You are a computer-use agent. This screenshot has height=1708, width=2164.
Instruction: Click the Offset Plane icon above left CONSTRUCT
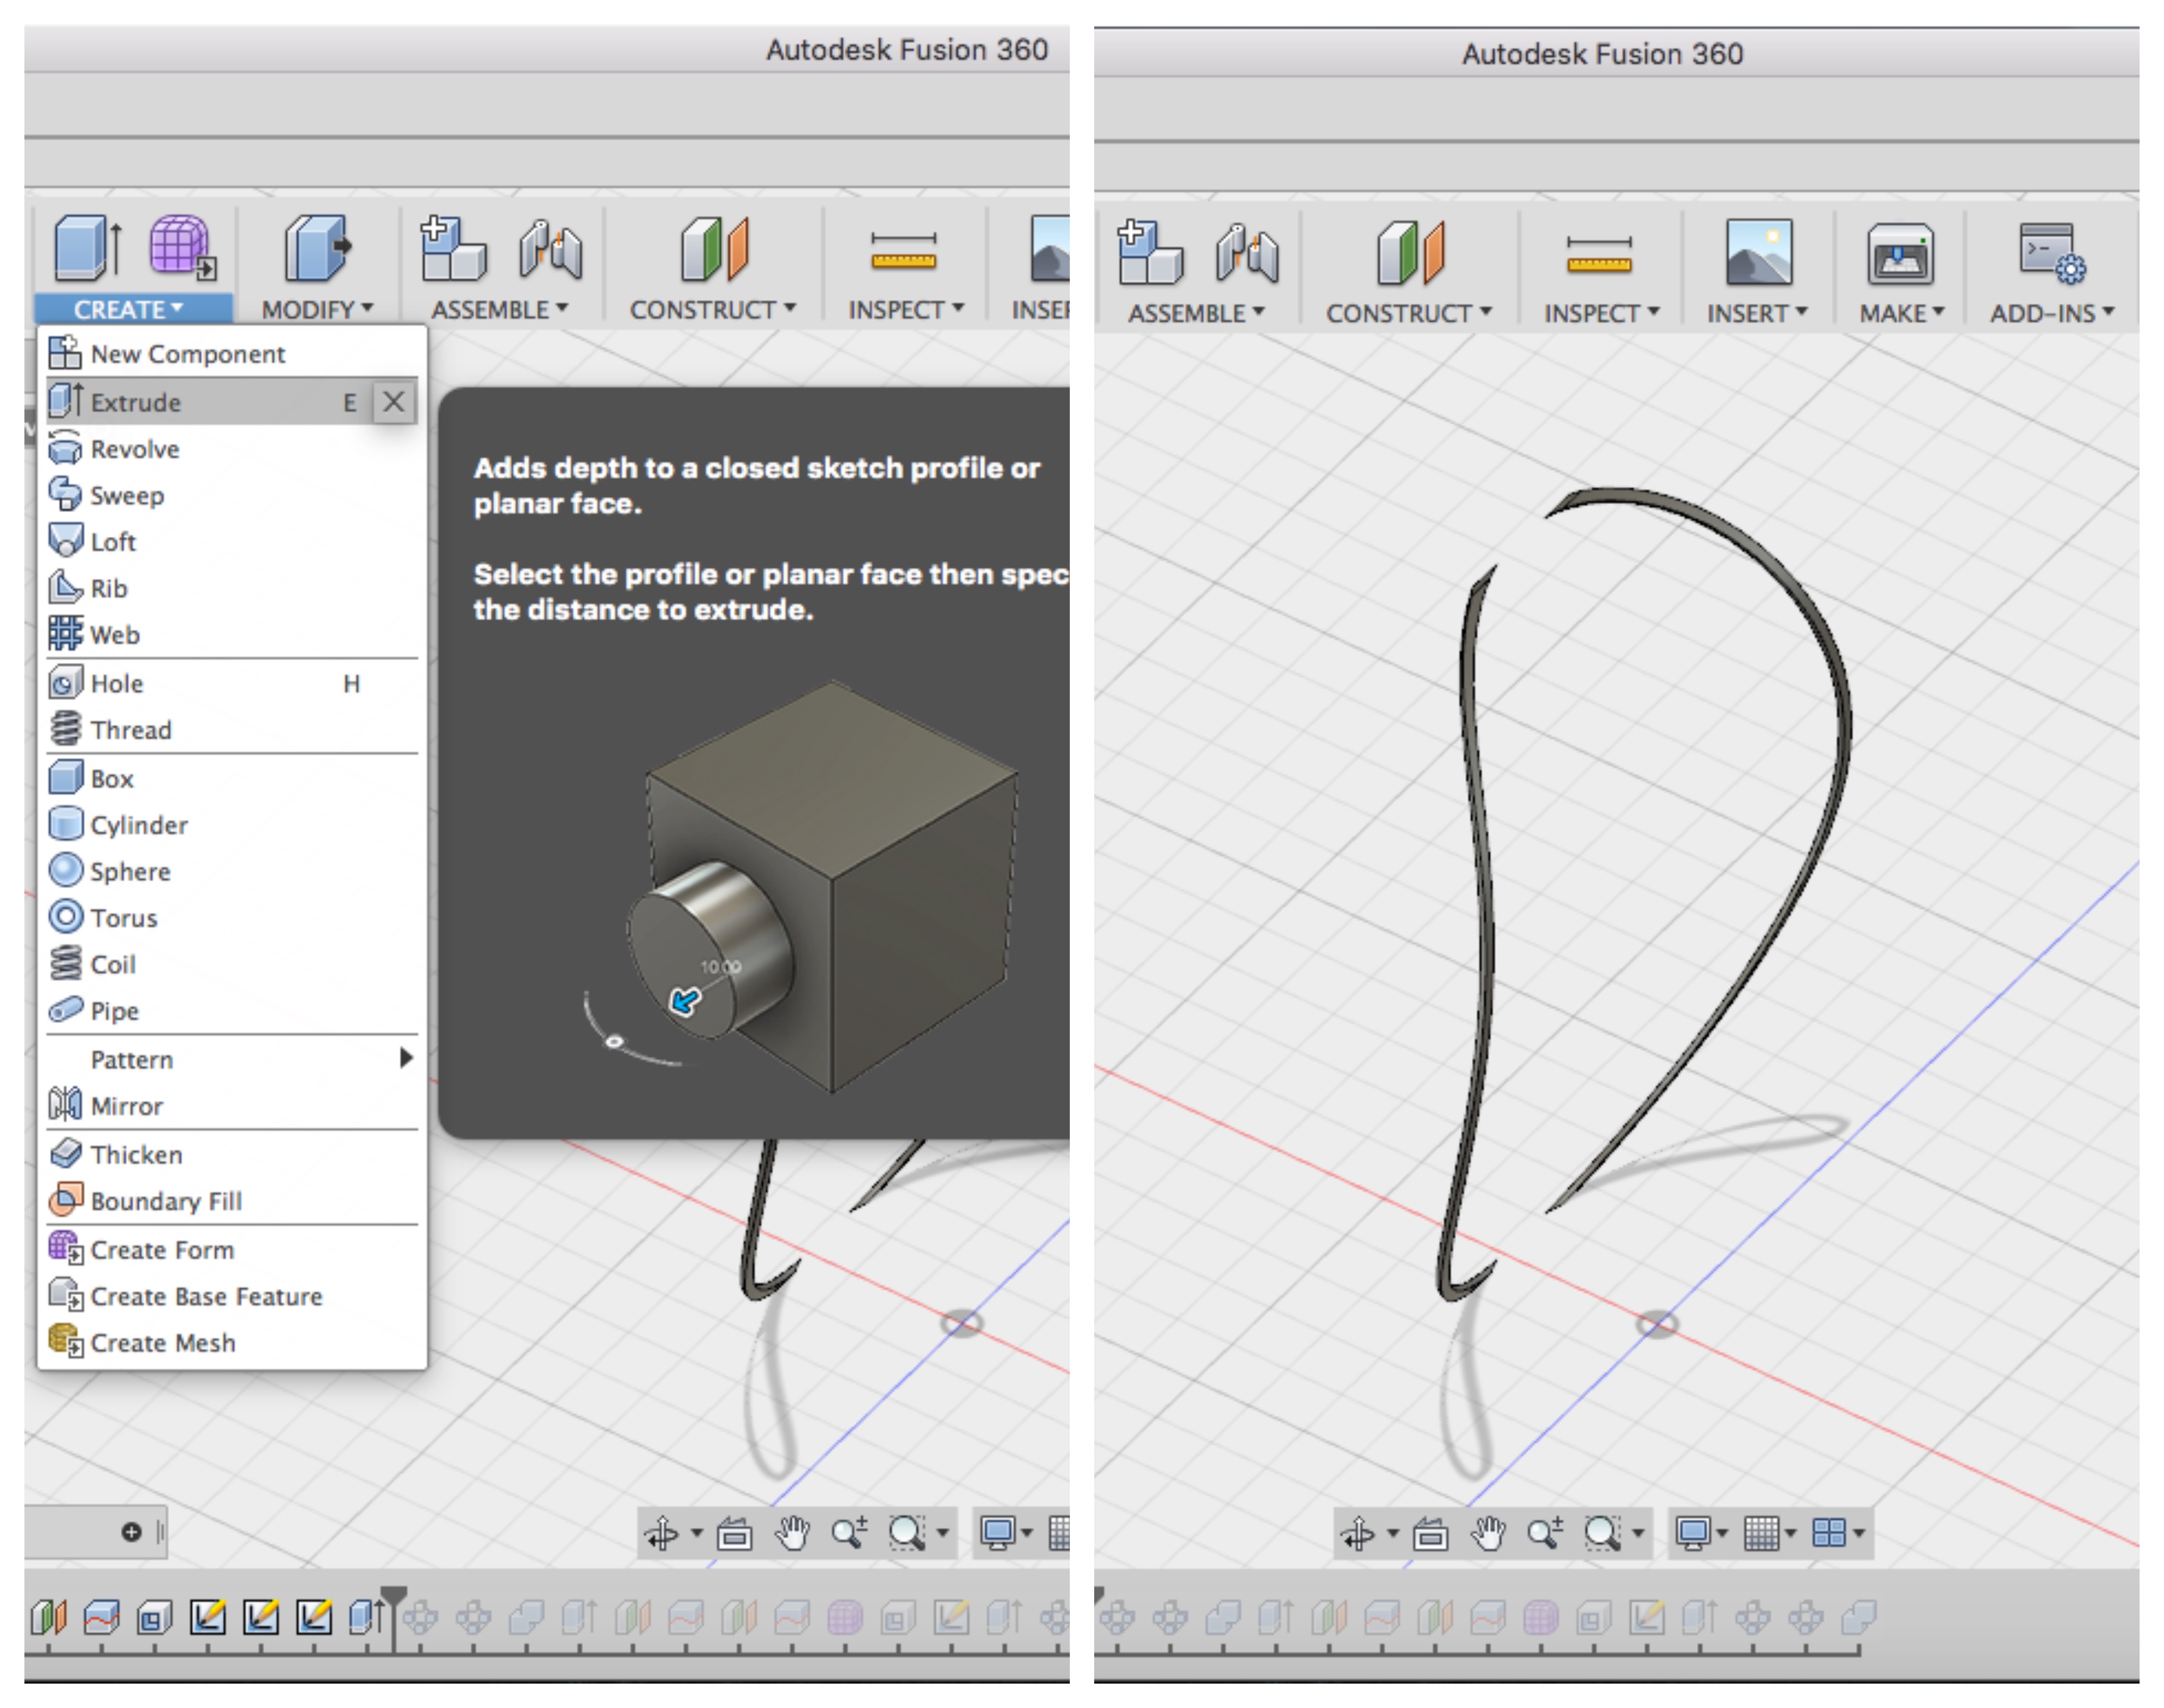click(x=715, y=249)
